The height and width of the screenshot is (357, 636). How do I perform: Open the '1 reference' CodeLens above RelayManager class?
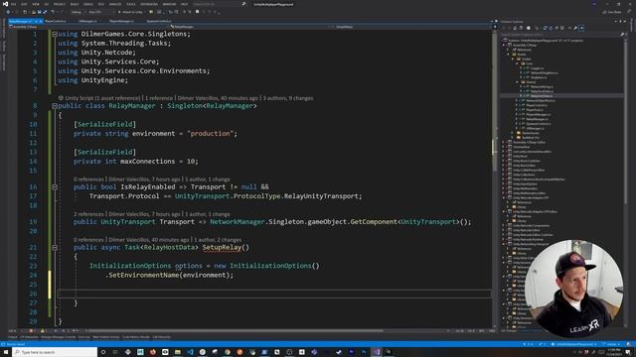coord(159,98)
